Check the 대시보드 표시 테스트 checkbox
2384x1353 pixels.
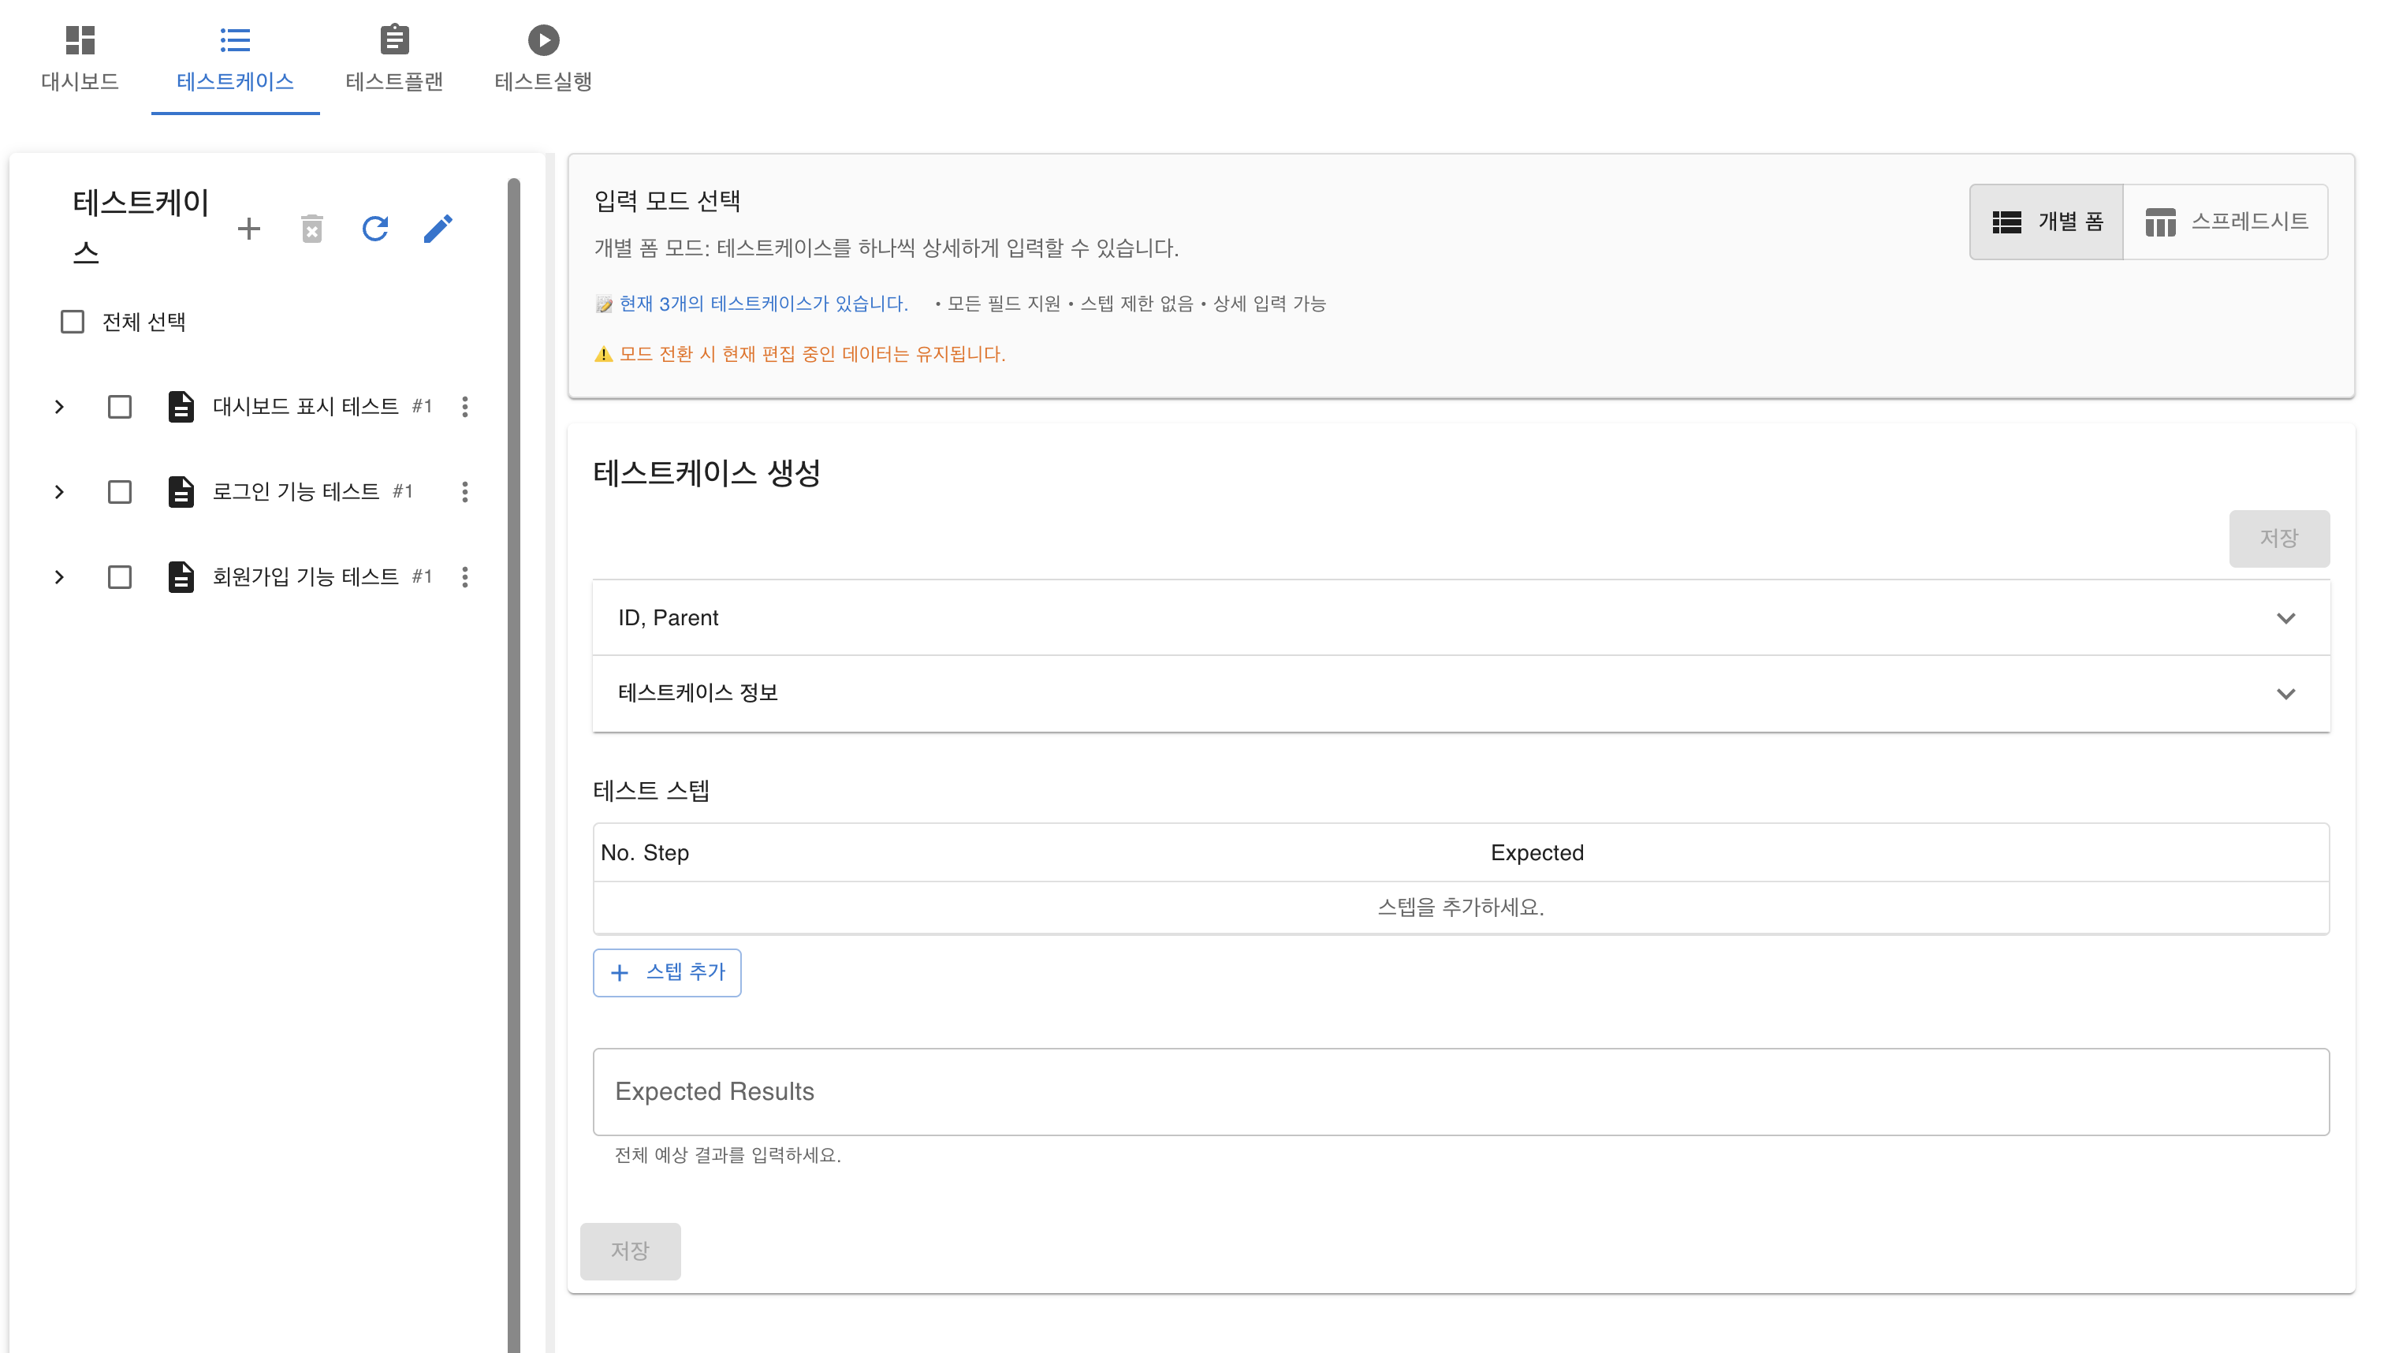pos(120,406)
